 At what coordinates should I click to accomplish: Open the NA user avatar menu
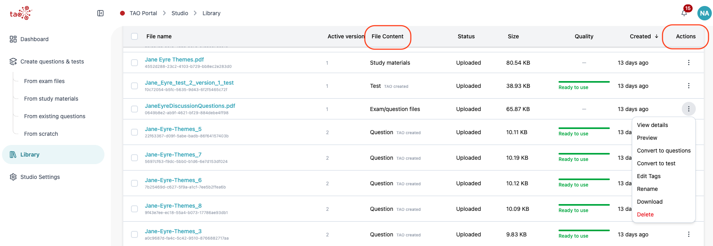tap(704, 13)
